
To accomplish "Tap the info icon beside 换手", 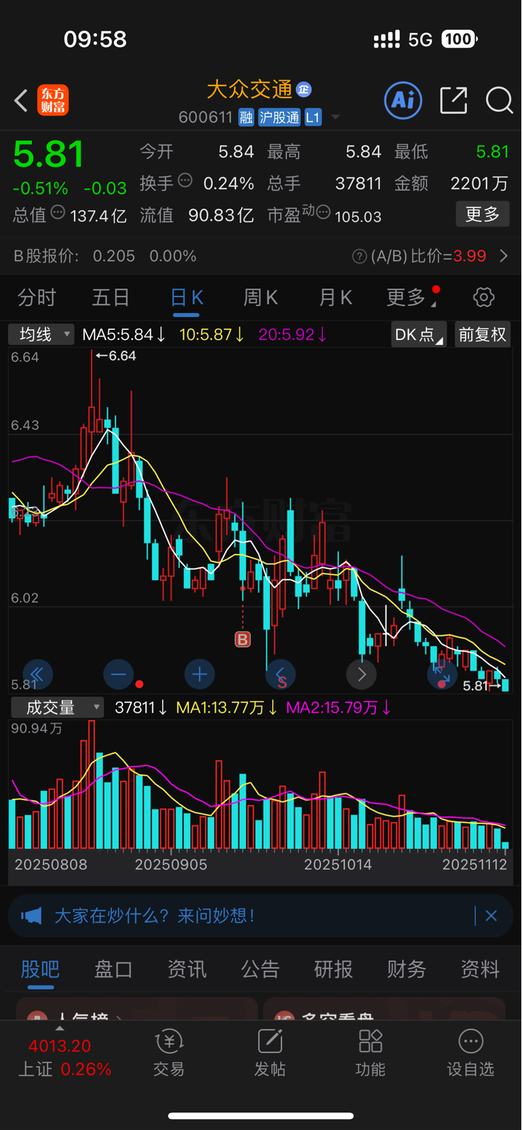I will [185, 181].
